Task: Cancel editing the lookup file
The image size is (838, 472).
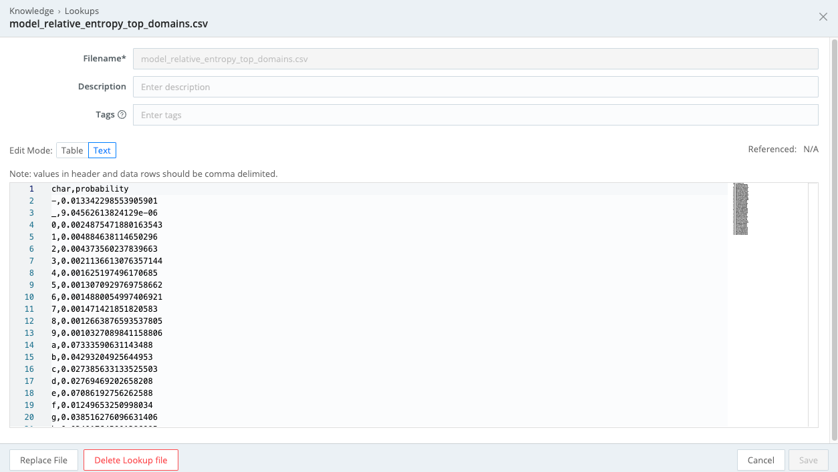Action: (760, 460)
